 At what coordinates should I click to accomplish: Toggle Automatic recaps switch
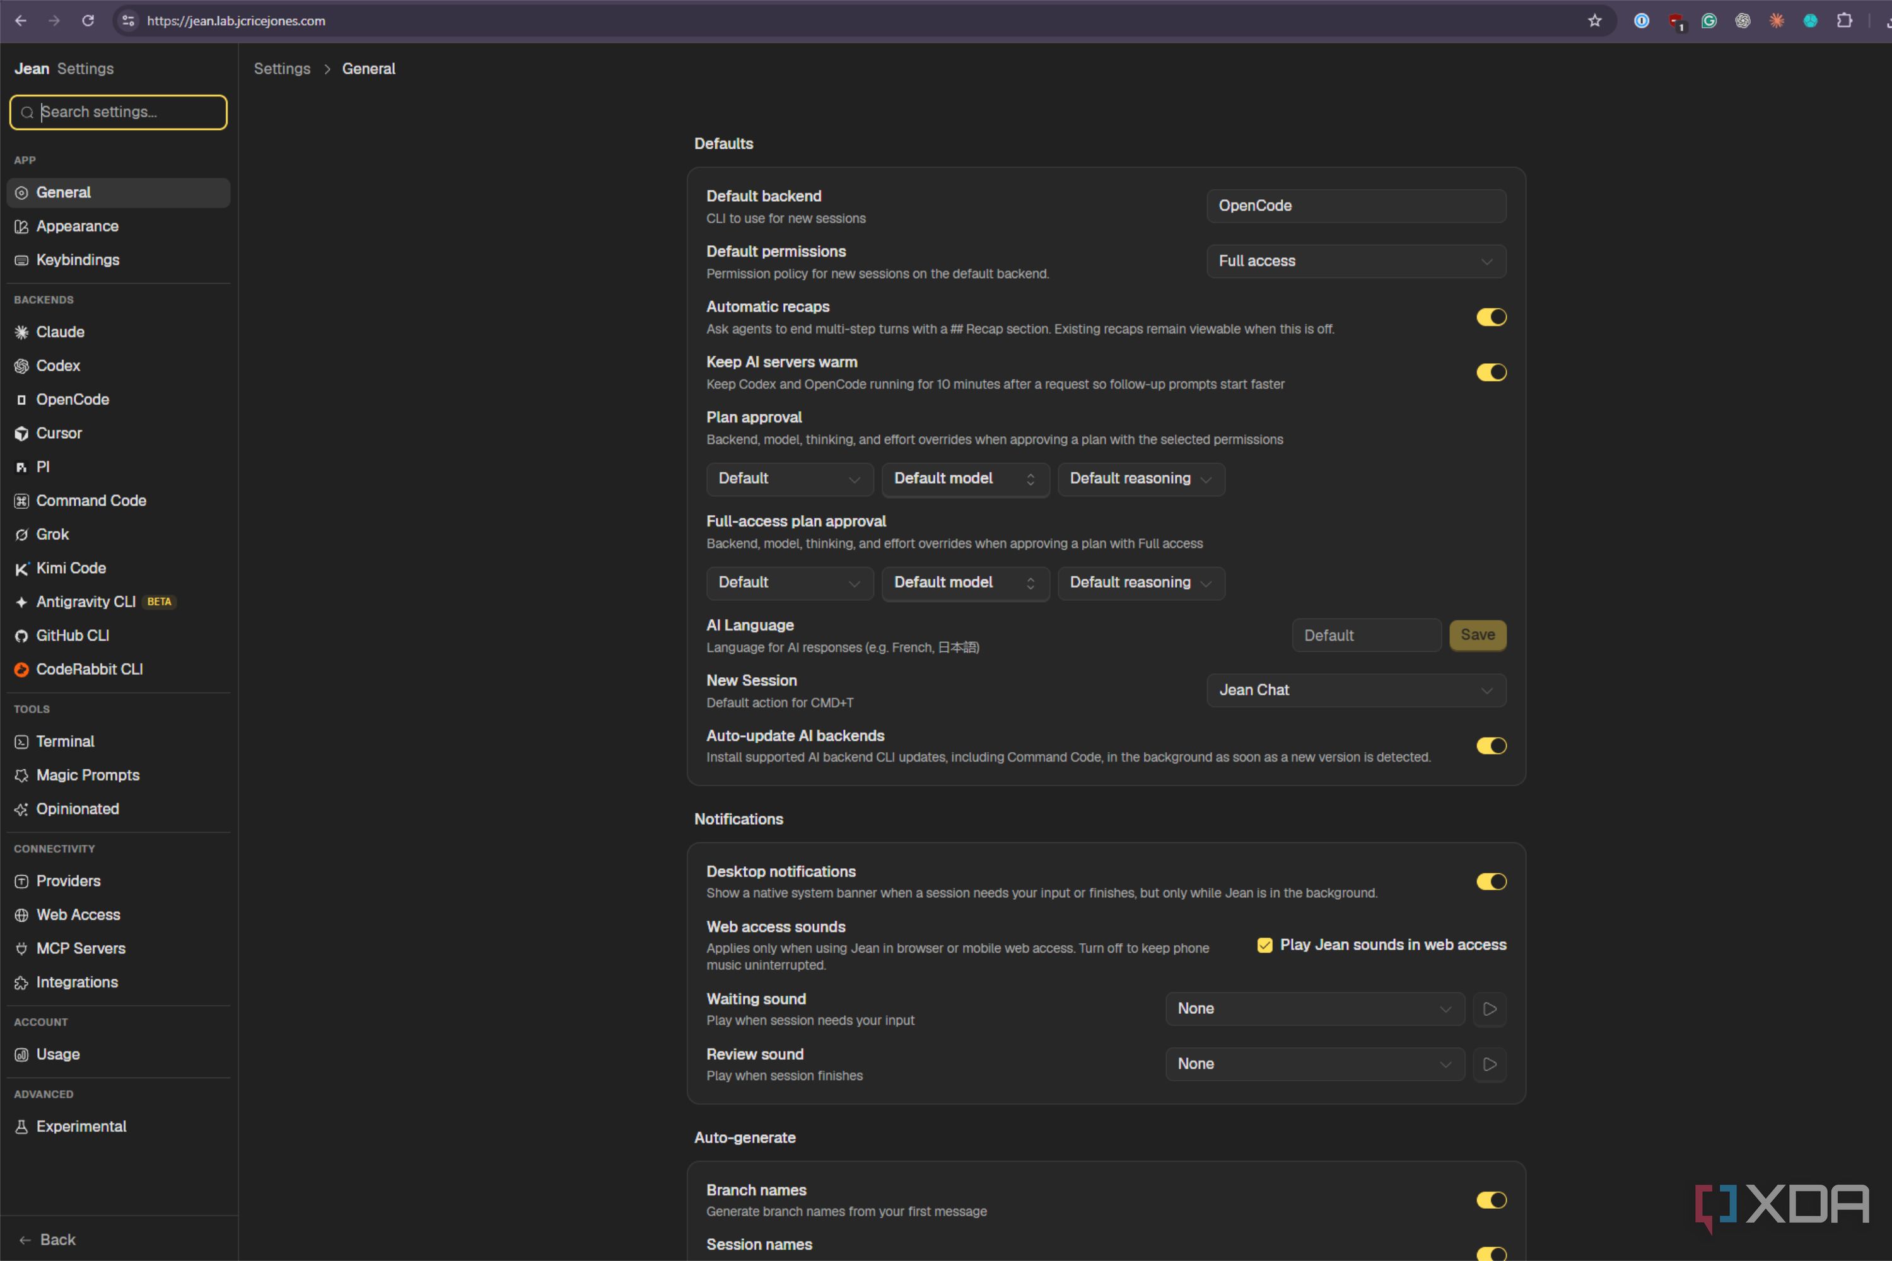point(1491,318)
